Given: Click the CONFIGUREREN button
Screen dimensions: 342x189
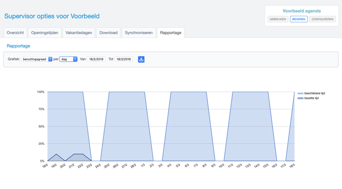Looking at the screenshot, I should tap(323, 19).
